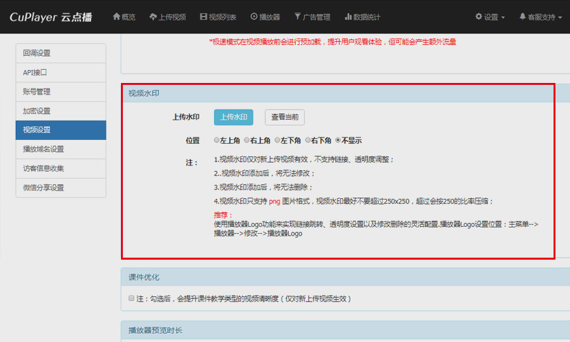570x342 pixels.
Task: Click the home icon beside 概览
Action: (x=117, y=17)
